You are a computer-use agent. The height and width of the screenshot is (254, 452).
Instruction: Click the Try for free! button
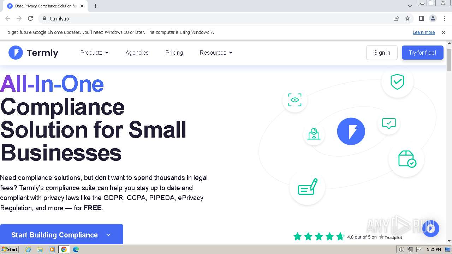coord(422,53)
